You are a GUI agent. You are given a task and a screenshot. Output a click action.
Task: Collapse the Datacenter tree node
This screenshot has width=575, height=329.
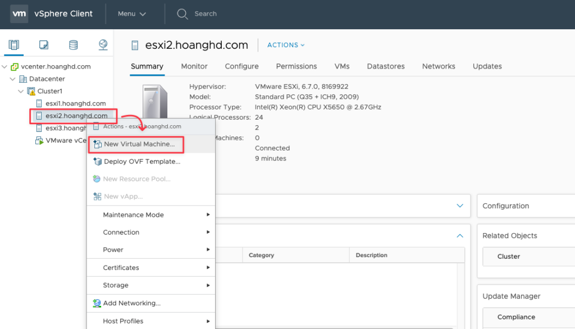[x=12, y=79]
